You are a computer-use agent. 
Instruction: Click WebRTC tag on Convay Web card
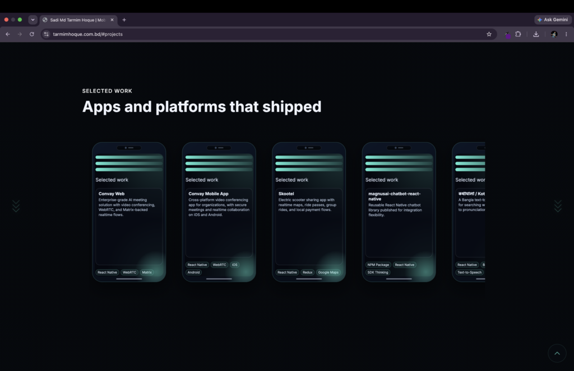pos(129,273)
